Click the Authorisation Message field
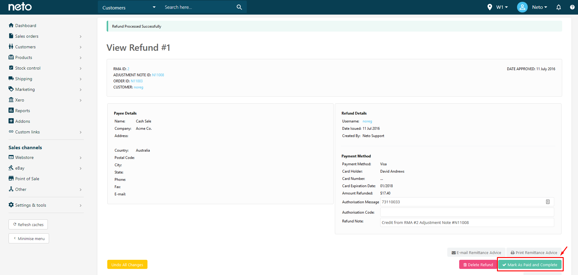The image size is (578, 275). tap(467, 202)
